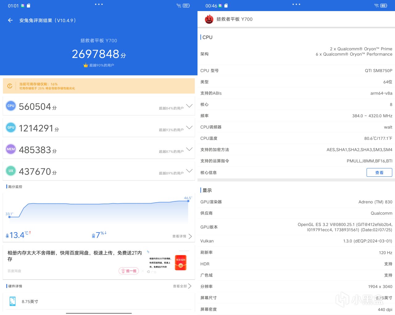Tap the AnTuTu logo beside 拯救者平板 Y700
395x315 pixels.
coord(209,19)
